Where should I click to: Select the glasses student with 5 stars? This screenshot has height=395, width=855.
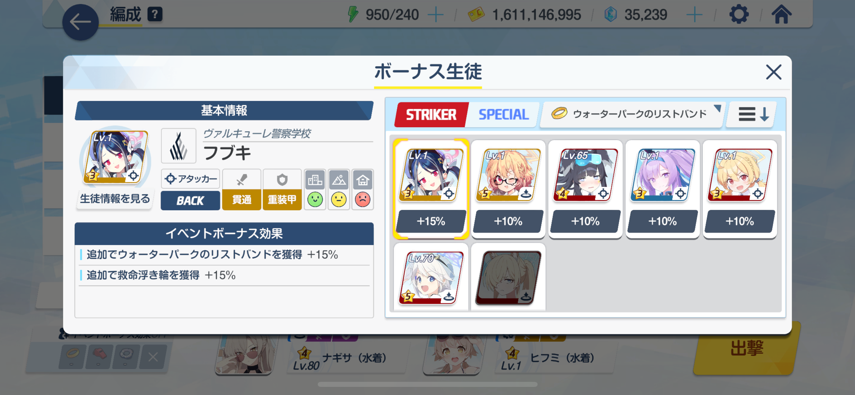[508, 189]
